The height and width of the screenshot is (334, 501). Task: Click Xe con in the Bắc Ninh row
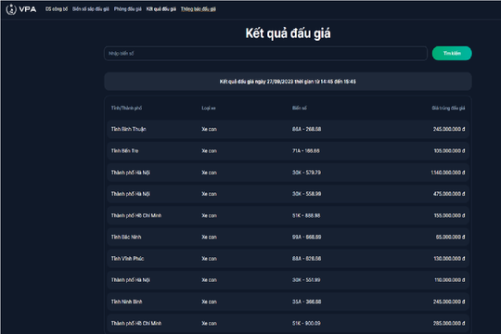210,238
